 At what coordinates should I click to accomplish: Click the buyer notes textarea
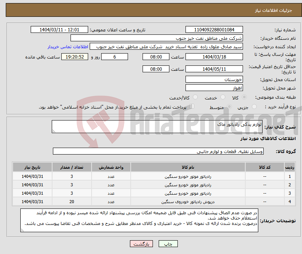[139, 220]
